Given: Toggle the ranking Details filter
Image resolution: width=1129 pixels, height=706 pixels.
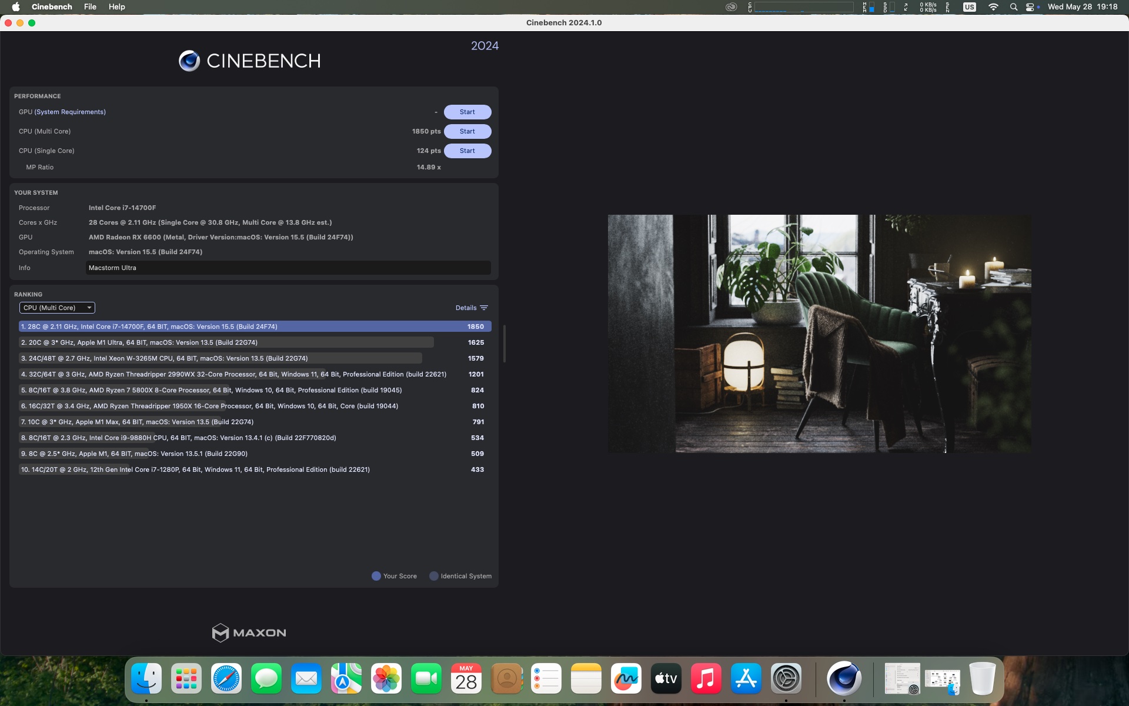Looking at the screenshot, I should (x=472, y=308).
